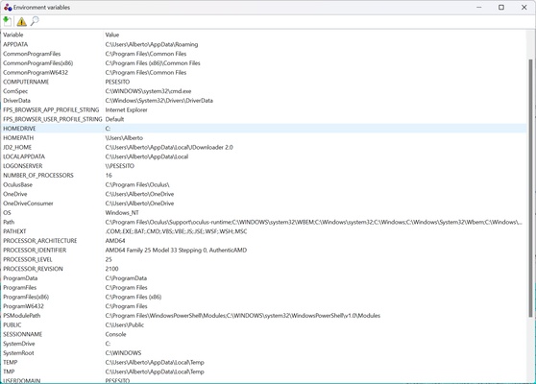Click the .COM;.EXE;.BAT PATHEXT value
This screenshot has width=536, height=384.
click(x=176, y=231)
